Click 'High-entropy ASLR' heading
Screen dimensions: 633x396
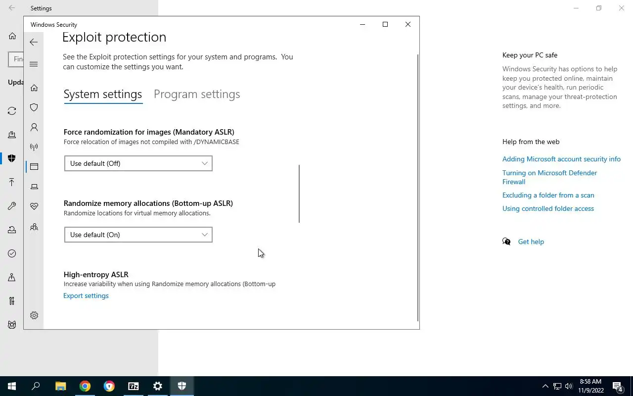(96, 275)
